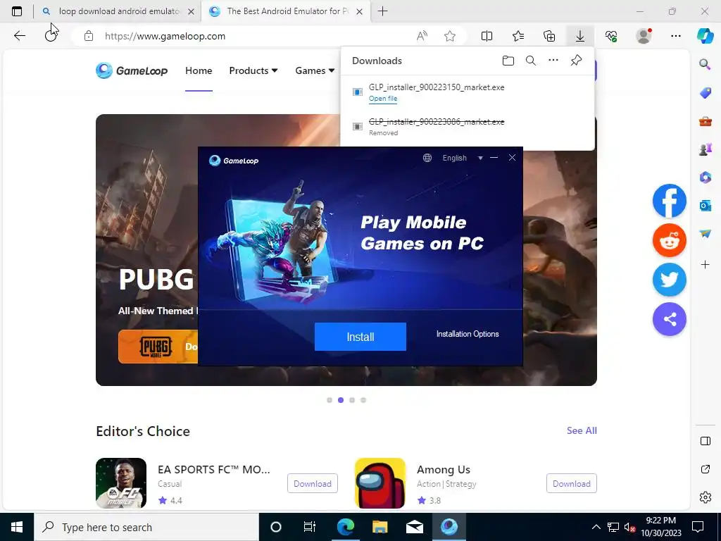Viewport: 721px width, 541px height.
Task: Click Open file link for downloaded installer
Action: (382, 99)
